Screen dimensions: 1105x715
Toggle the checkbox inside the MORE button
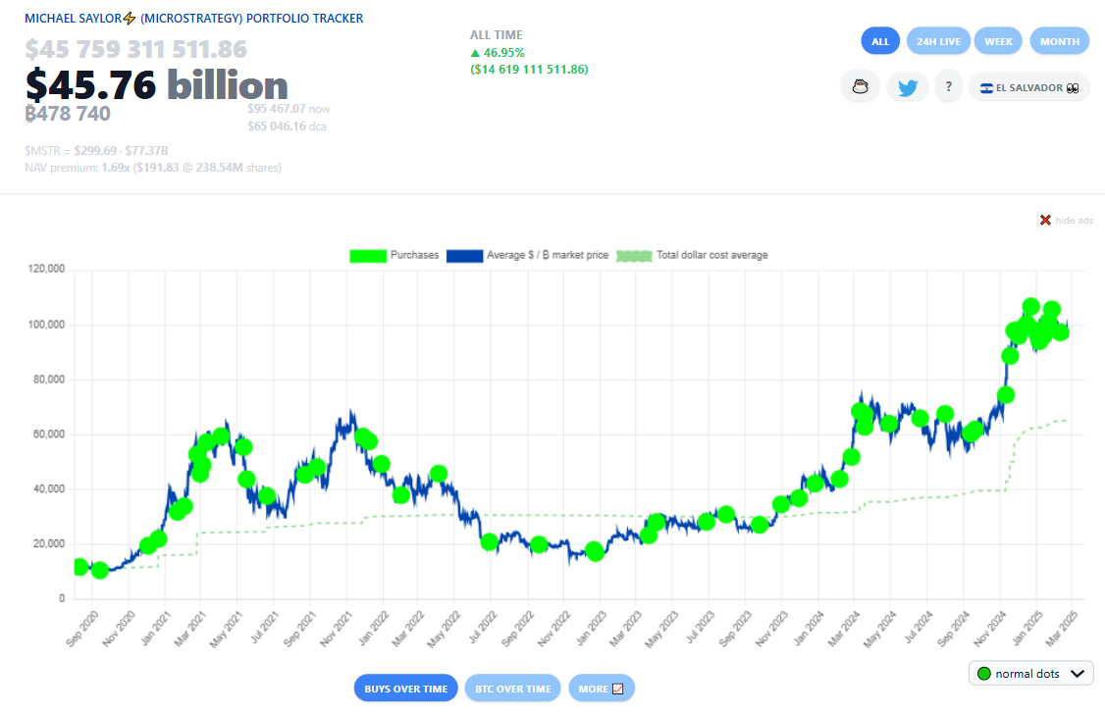(x=618, y=688)
